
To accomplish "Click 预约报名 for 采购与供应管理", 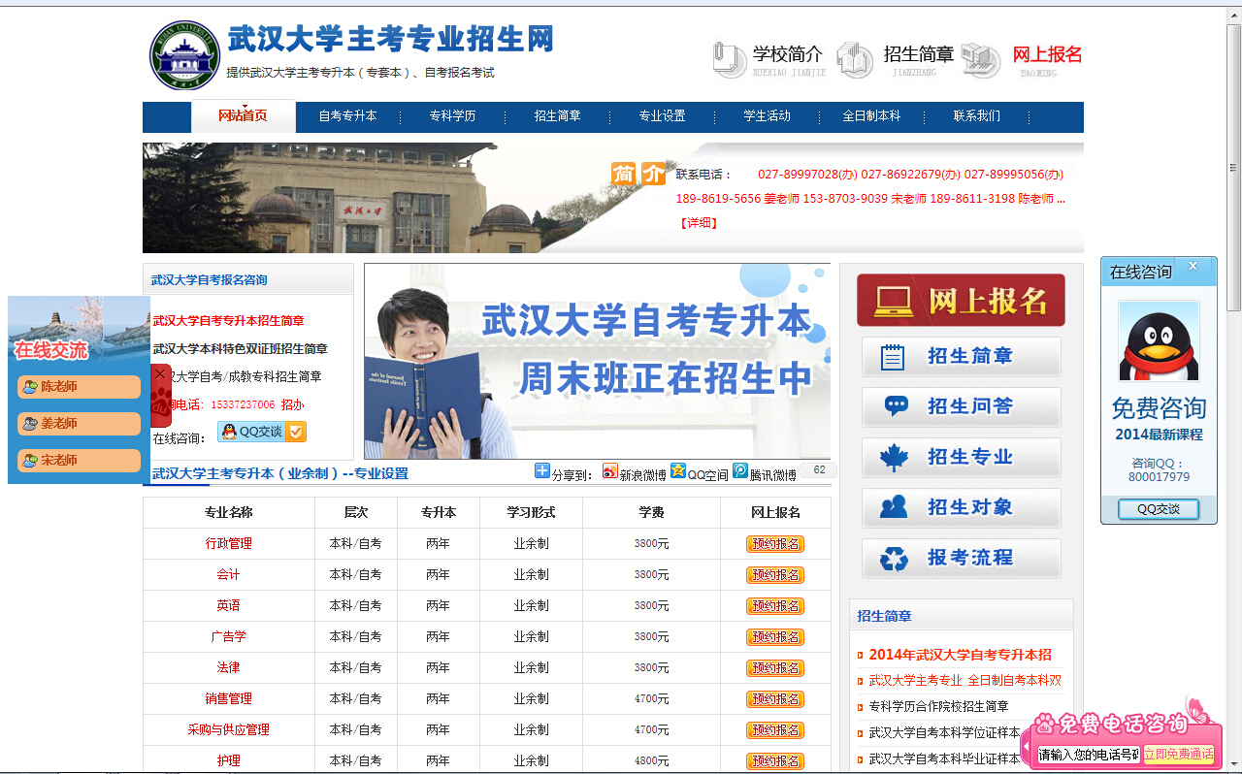I will pyautogui.click(x=775, y=730).
